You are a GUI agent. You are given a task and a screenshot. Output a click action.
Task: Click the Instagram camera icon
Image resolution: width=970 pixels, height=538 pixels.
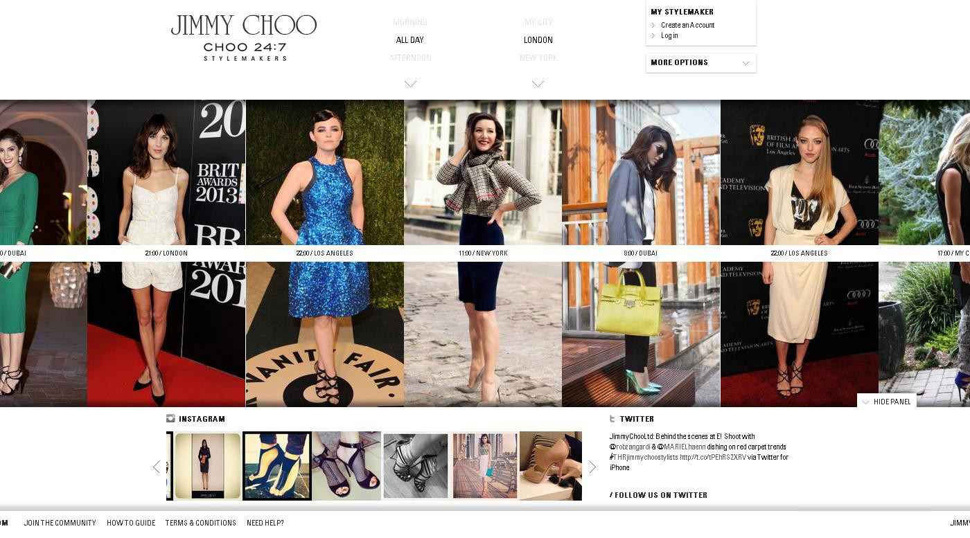coord(170,418)
